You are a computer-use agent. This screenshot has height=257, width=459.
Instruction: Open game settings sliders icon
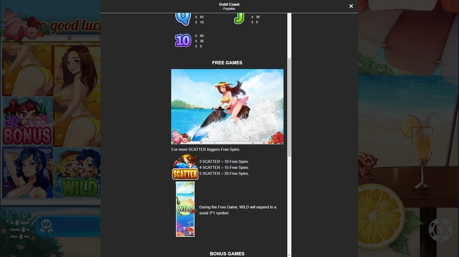tap(20, 229)
